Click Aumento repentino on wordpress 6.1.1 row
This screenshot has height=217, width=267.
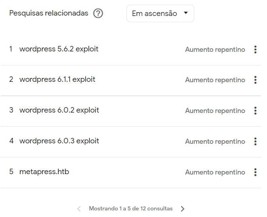215,80
